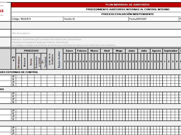181x135 pixels.
Task: Click the Tecnológicos: Equipos de sistemas line
Action: [64, 45]
